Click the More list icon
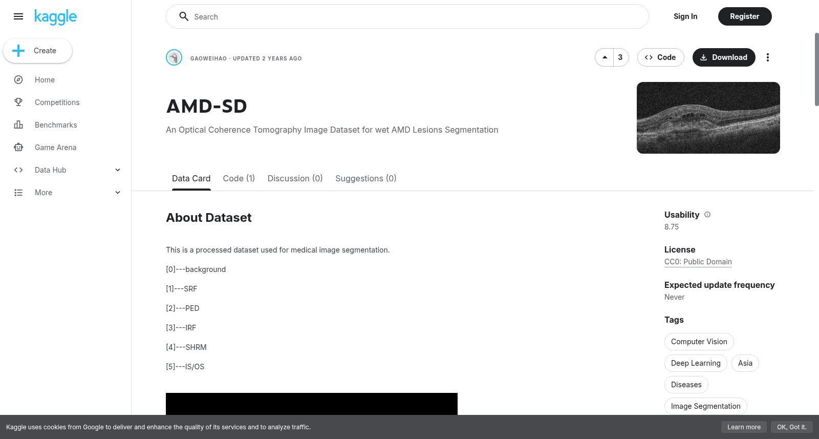 [x=18, y=193]
